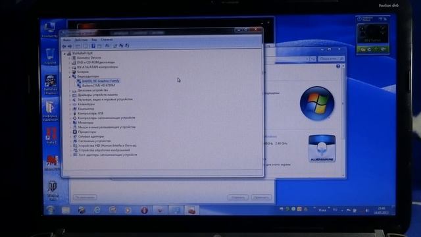Open the Battlefield 3 desktop shortcut
This screenshot has width=421, height=237.
(51, 84)
